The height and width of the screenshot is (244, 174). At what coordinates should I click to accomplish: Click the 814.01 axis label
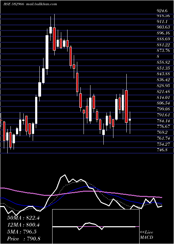coord(163,97)
